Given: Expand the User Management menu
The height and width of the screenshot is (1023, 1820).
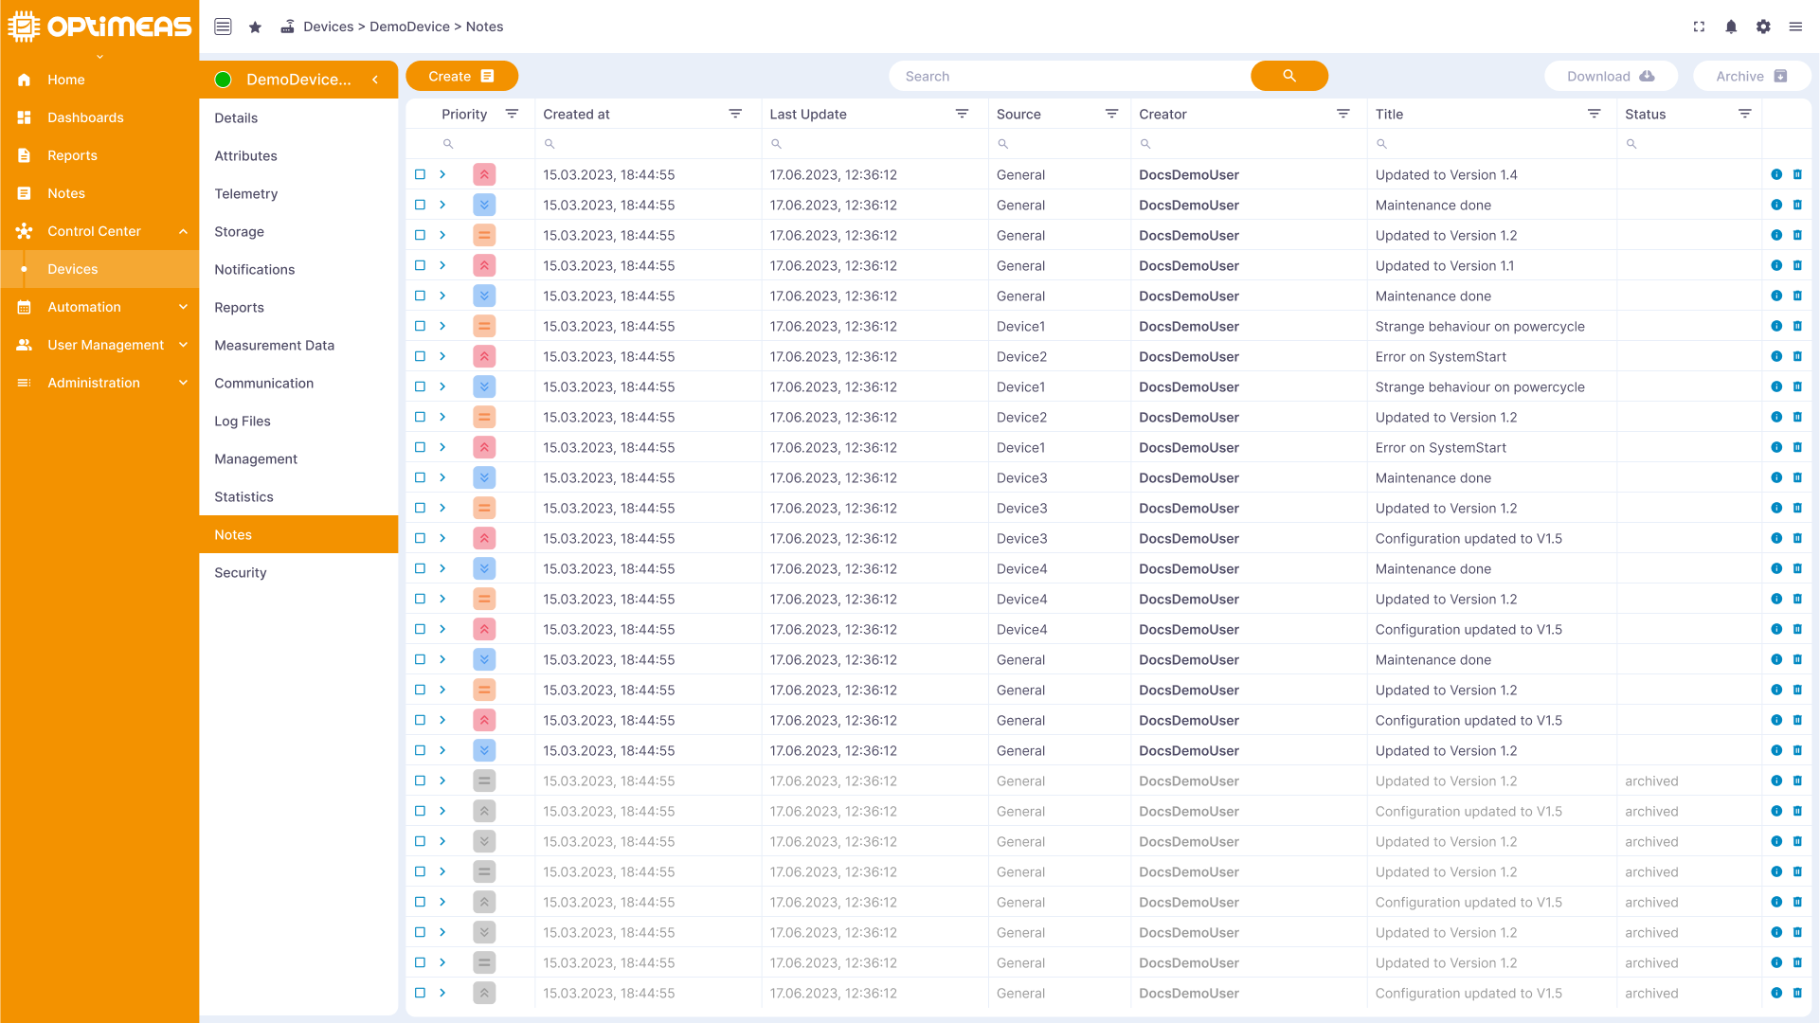Looking at the screenshot, I should (183, 345).
